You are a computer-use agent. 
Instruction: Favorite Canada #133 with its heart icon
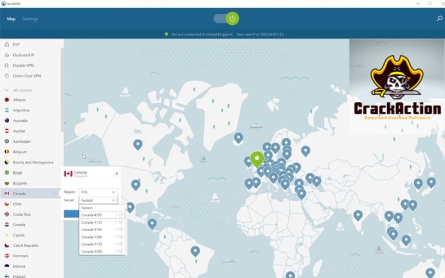point(121,222)
